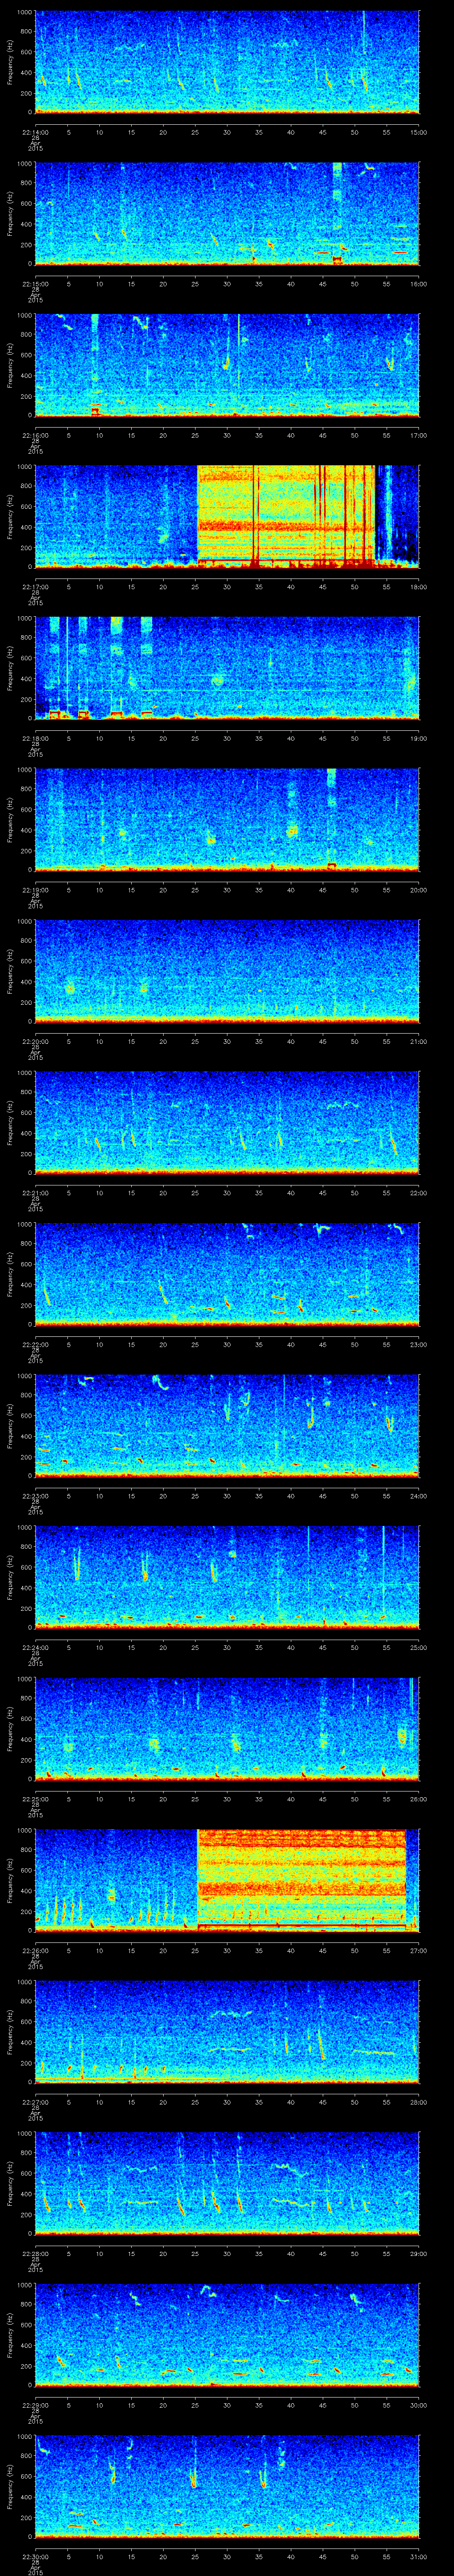The image size is (454, 2576).
Task: Click "Frequency (Hz)" axis title of 22:14:00 spectrogram
Action: tap(10, 62)
